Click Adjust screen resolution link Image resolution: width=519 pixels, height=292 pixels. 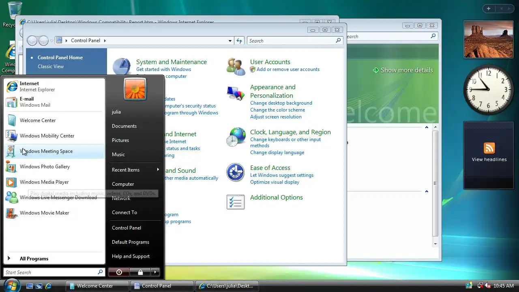(276, 117)
